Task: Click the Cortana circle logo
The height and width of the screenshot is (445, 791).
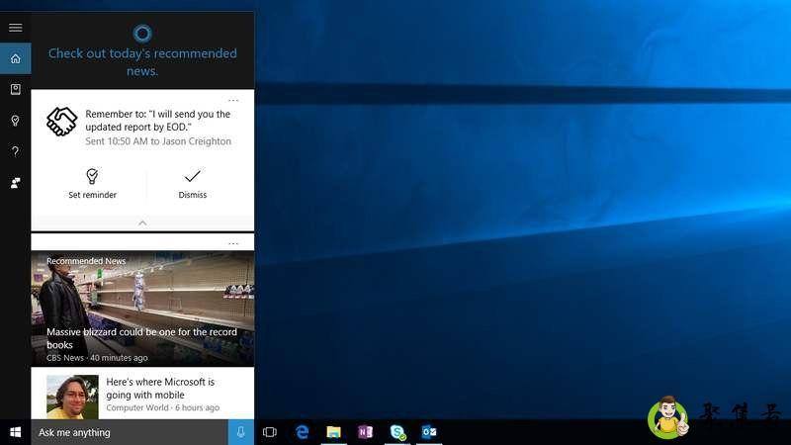Action: (x=142, y=32)
